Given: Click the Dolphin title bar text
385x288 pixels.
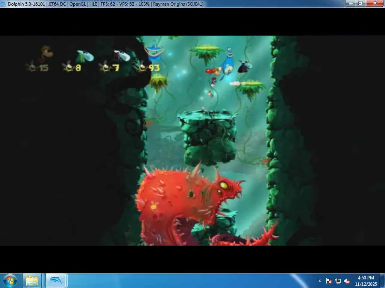Looking at the screenshot, I should click(106, 4).
